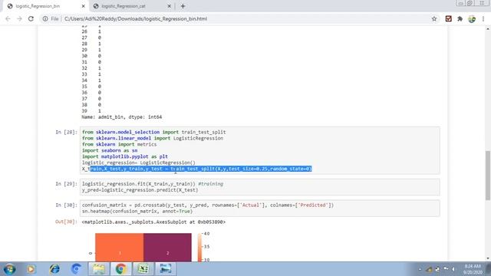Click the 'import matplotlib.pyplot as plt' line
The height and width of the screenshot is (276, 491).
click(125, 156)
